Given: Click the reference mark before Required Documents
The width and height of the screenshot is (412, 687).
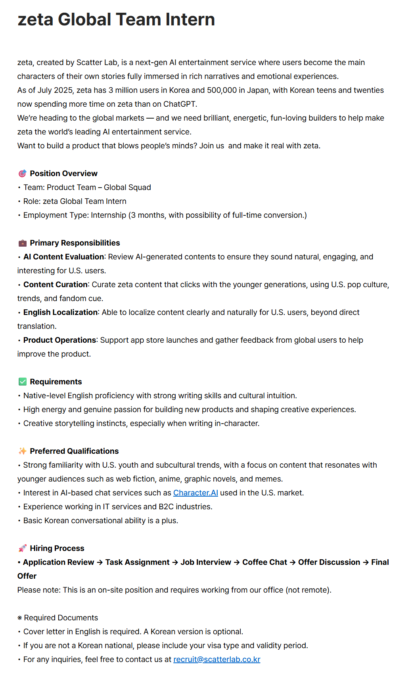Looking at the screenshot, I should [x=20, y=618].
